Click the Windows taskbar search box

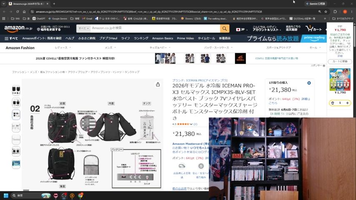click(31, 195)
